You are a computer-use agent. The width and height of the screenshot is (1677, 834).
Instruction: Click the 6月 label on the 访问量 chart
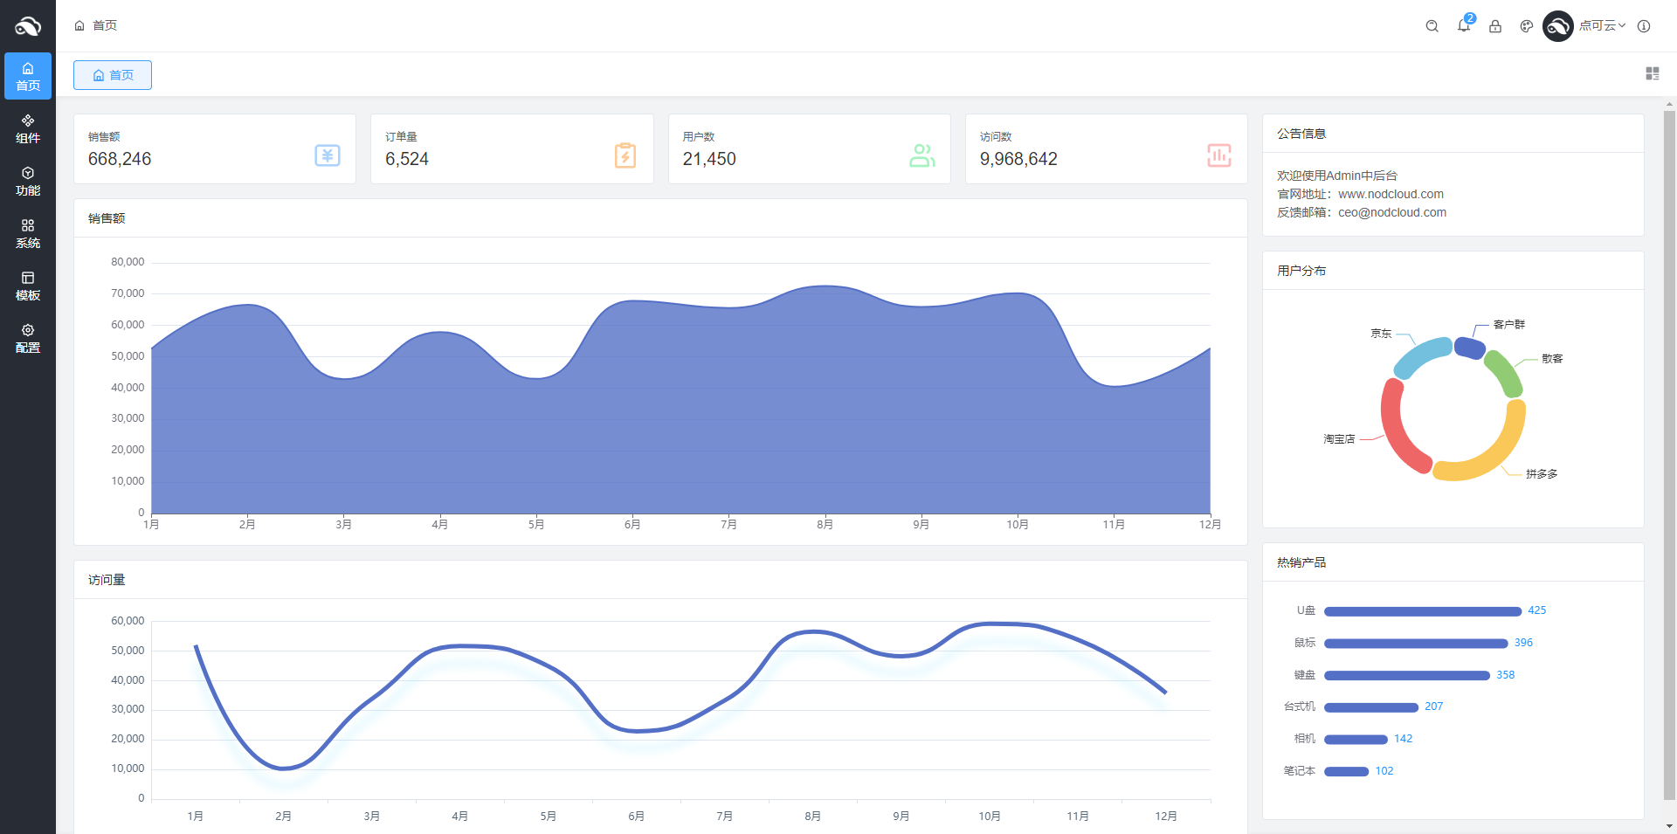point(636,817)
